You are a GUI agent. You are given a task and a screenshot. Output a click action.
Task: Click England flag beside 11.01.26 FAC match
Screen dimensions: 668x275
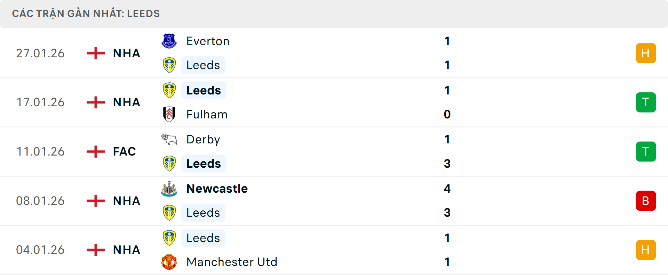pyautogui.click(x=96, y=152)
